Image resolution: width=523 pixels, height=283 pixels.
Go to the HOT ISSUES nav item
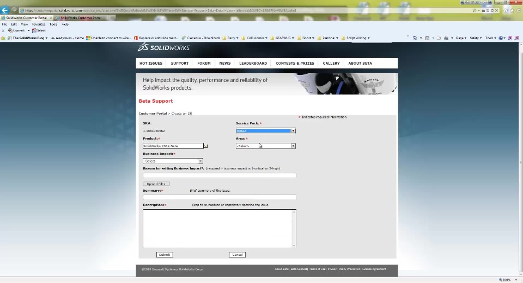(x=151, y=63)
